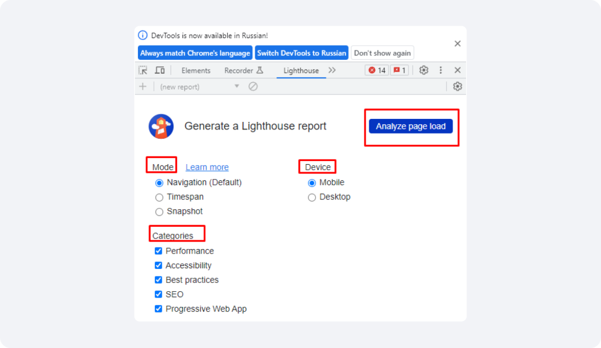The image size is (601, 348).
Task: Open Lighthouse settings gear icon
Action: [x=457, y=87]
